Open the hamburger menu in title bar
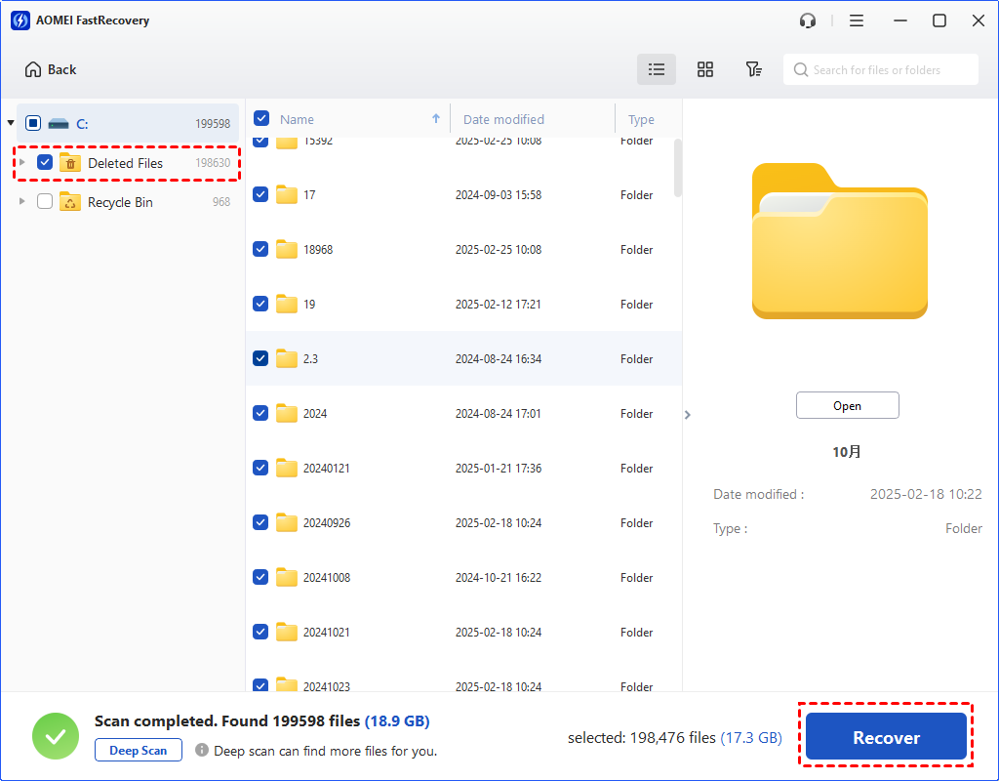999x781 pixels. point(857,21)
